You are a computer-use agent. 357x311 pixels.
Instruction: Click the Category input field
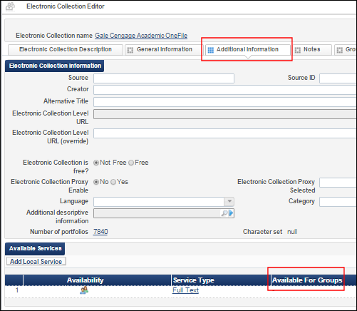[338, 202]
